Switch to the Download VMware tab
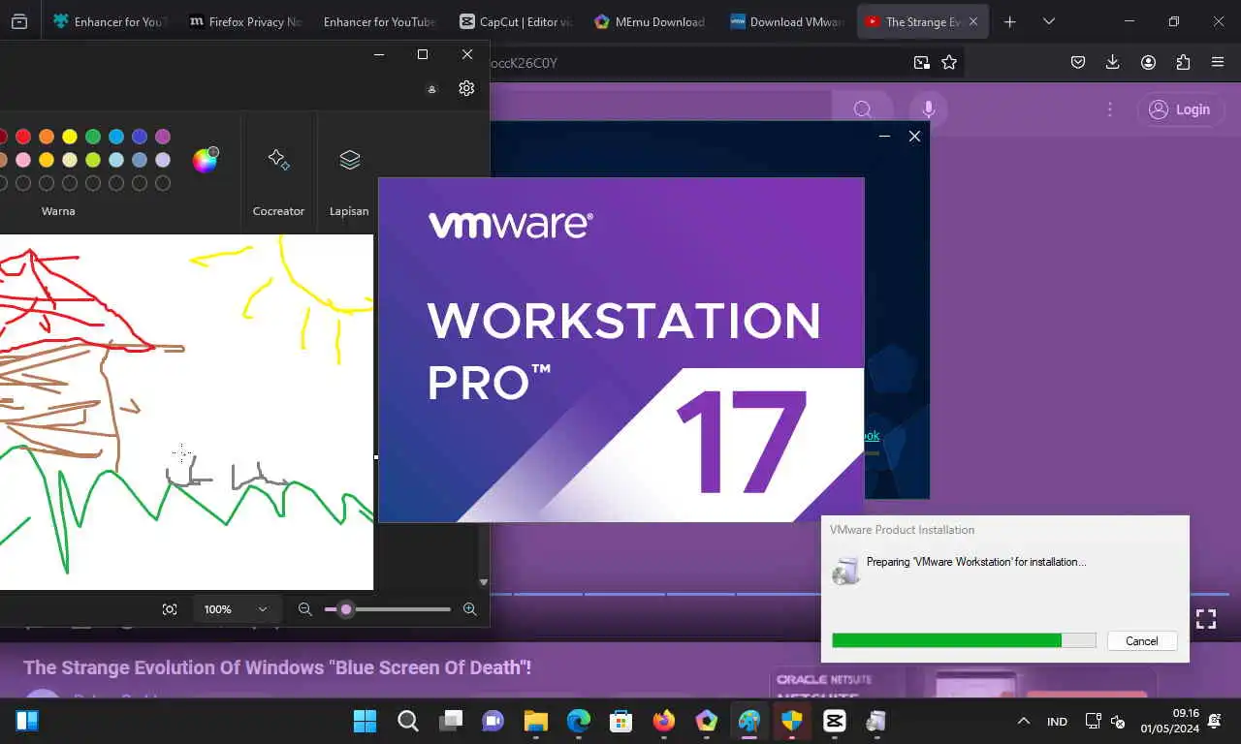Viewport: 1241px width, 744px height. pyautogui.click(x=786, y=21)
